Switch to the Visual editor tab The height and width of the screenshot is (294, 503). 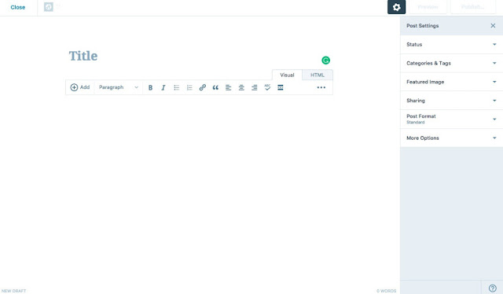[x=287, y=75]
